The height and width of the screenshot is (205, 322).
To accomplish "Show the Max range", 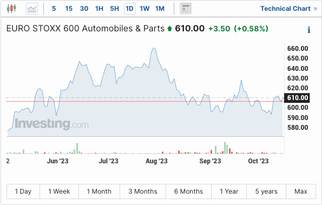I will 301,191.
